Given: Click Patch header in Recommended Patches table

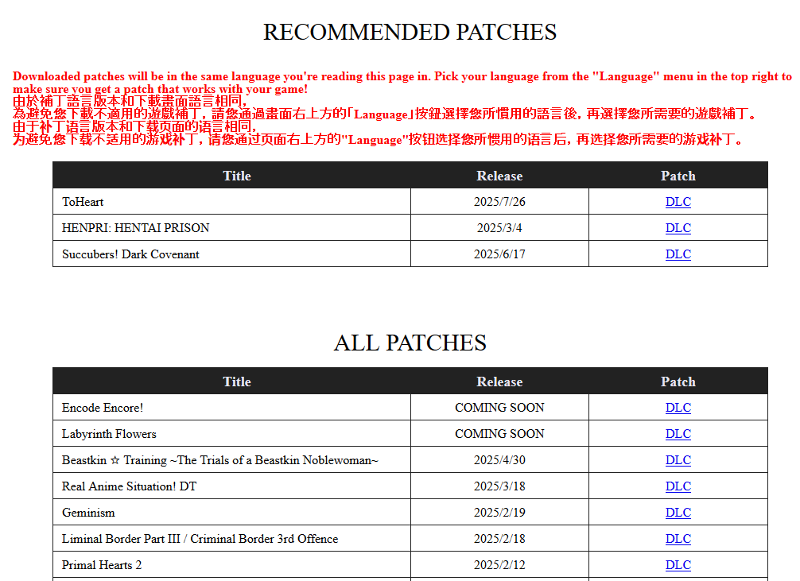Looking at the screenshot, I should (x=678, y=176).
